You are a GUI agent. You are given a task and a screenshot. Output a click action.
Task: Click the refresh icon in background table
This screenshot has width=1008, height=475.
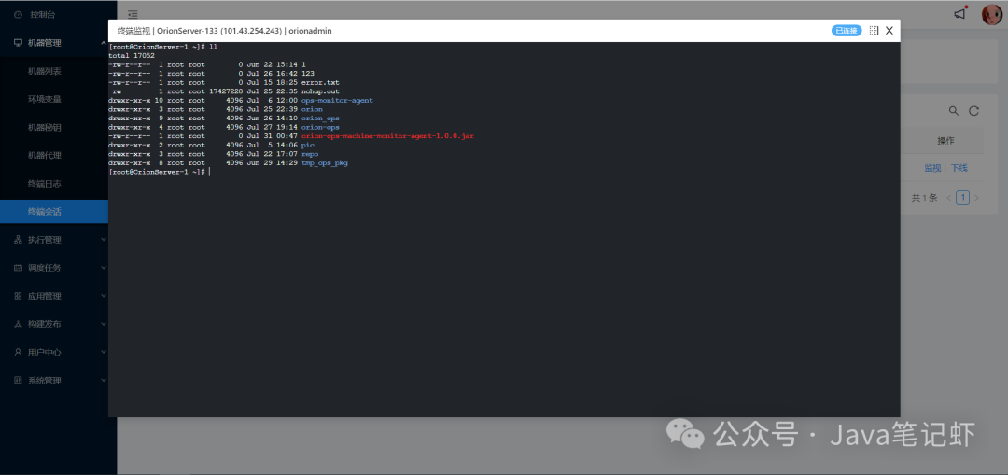tap(973, 111)
